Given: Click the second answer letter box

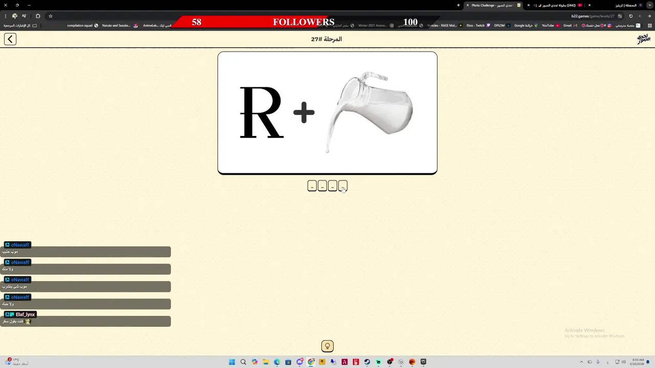Looking at the screenshot, I should [x=322, y=186].
